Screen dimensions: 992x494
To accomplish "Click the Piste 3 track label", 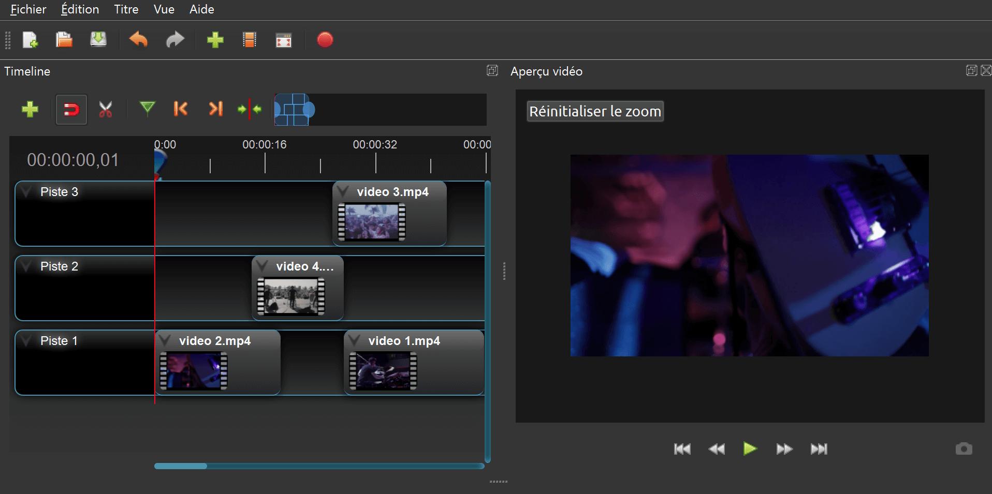I will [x=59, y=192].
